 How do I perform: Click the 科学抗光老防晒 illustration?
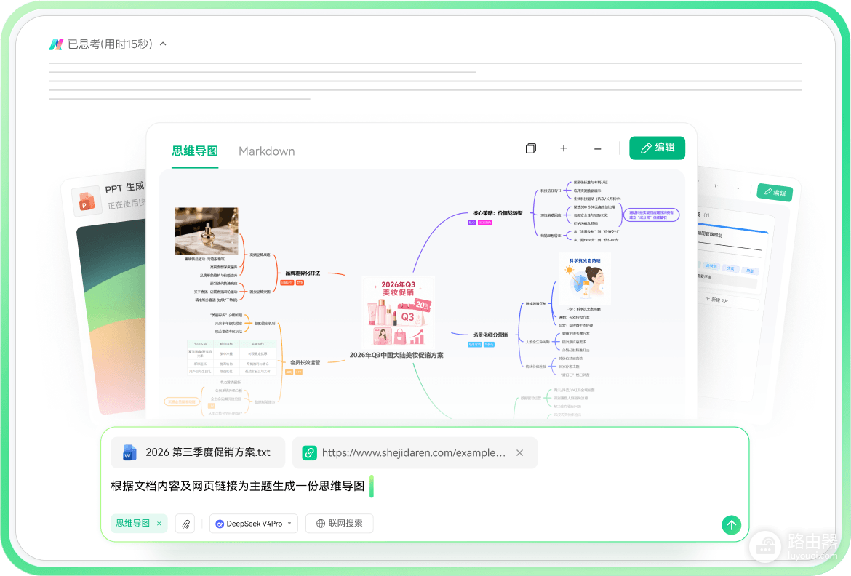(x=585, y=279)
